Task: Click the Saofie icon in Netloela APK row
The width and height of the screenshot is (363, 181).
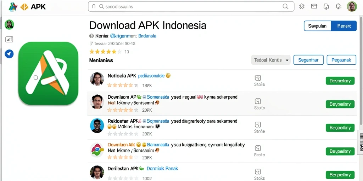Action: pyautogui.click(x=258, y=78)
